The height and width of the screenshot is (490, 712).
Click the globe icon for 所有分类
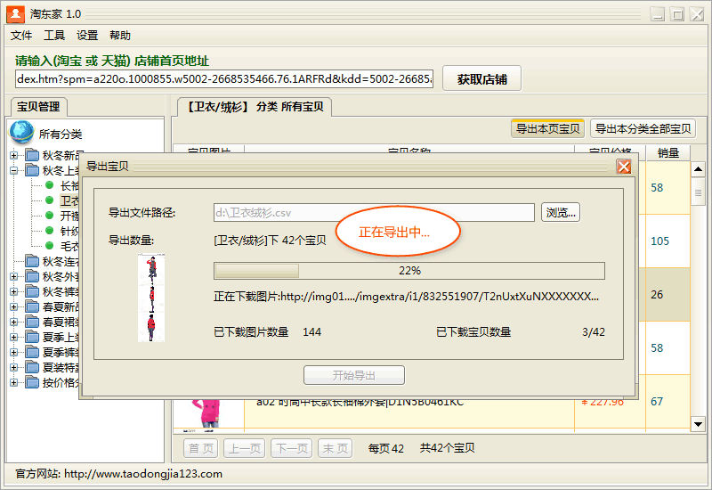[x=21, y=132]
